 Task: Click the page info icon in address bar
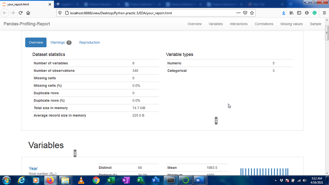[67, 13]
